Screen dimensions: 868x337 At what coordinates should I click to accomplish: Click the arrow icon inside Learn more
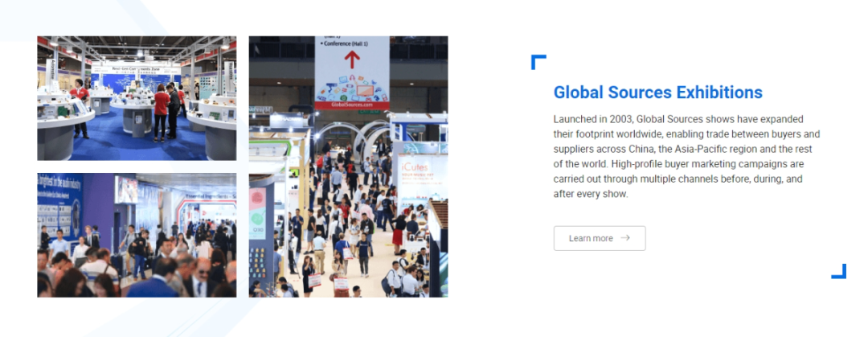pyautogui.click(x=625, y=238)
